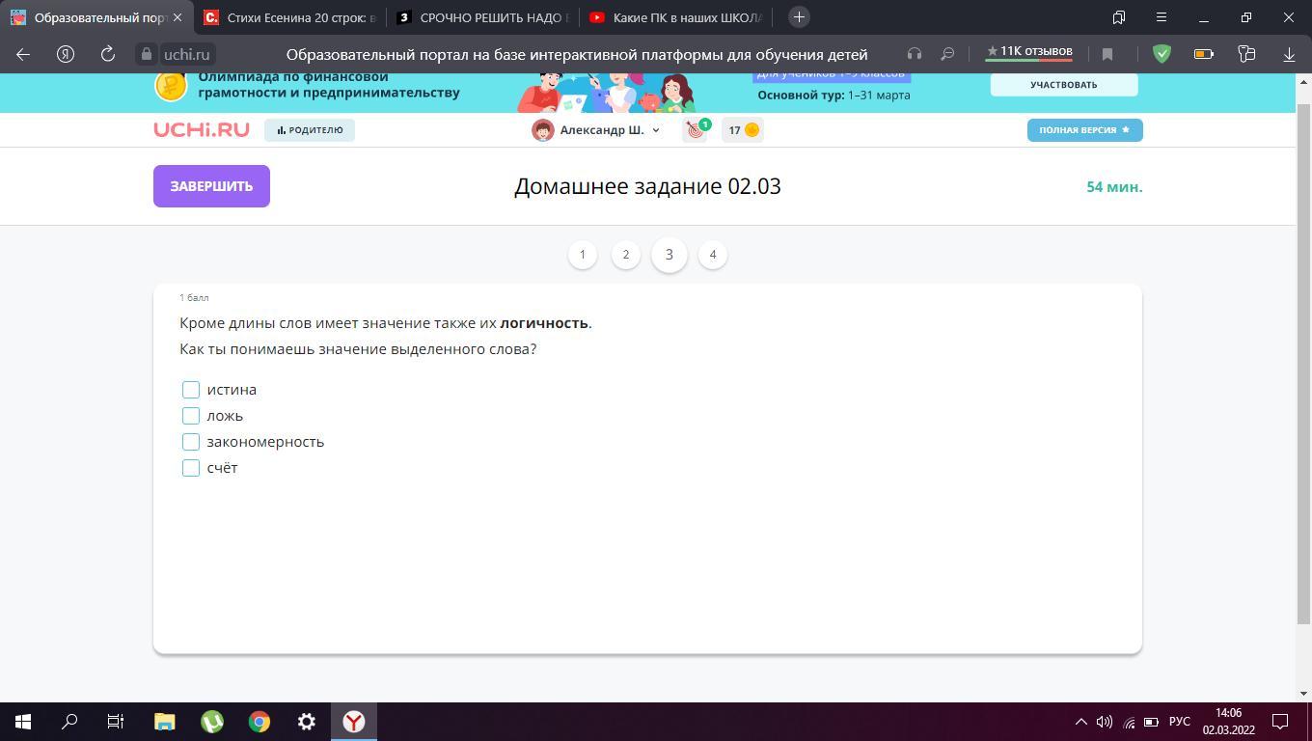Open Task View on the taskbar

click(116, 722)
